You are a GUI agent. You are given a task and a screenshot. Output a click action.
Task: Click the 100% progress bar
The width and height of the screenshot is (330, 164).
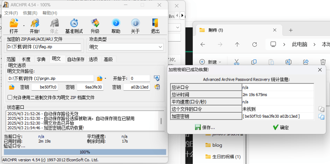[85, 152]
